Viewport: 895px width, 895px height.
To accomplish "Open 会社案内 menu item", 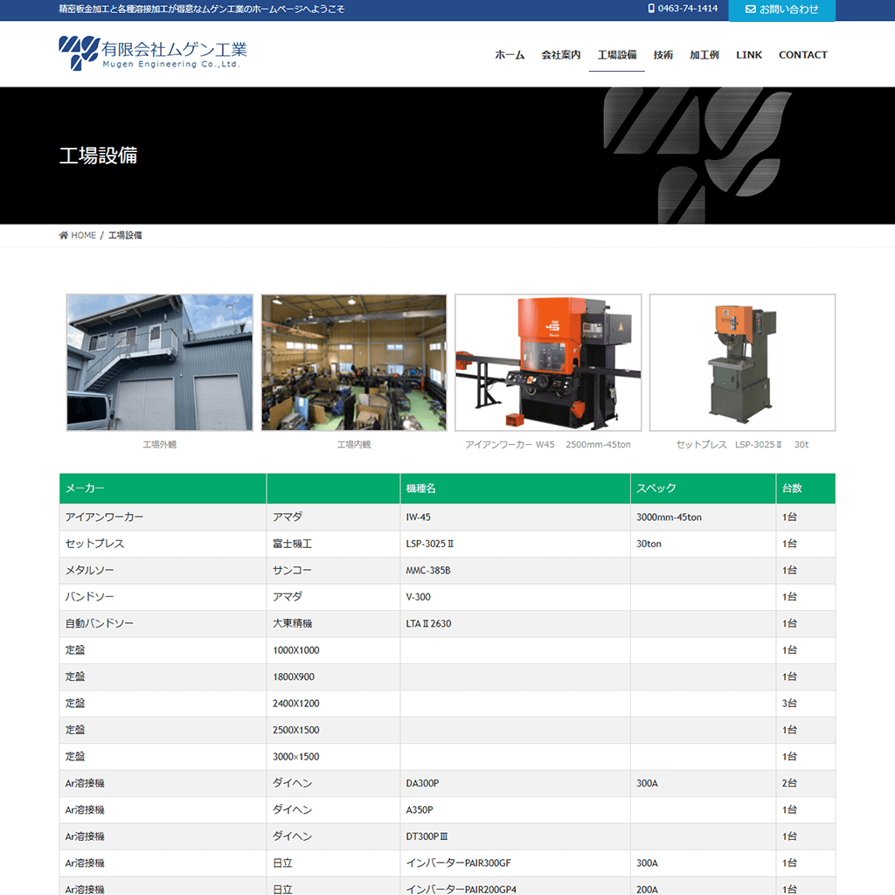I will tap(561, 55).
